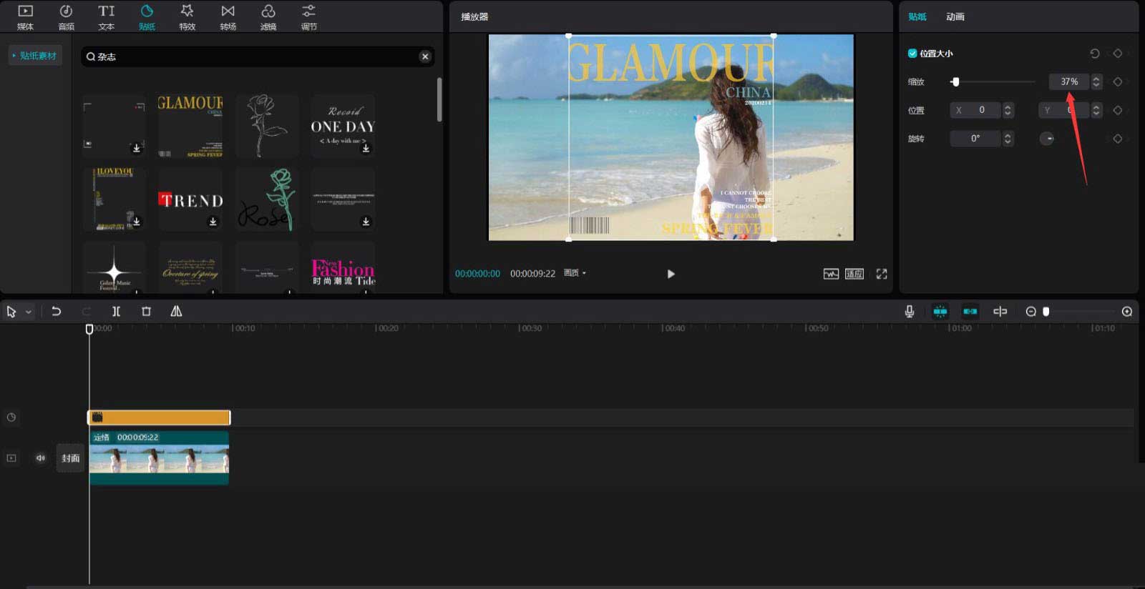
Task: Switch to the 文本 text tab
Action: (106, 17)
